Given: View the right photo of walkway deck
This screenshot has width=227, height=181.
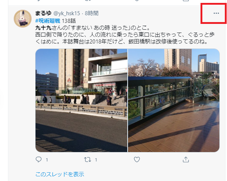Looking at the screenshot, I should pos(174,100).
